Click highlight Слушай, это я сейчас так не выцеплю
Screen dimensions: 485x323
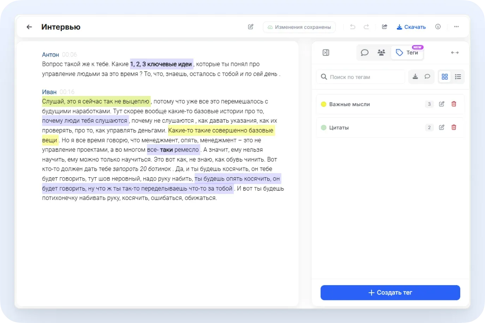(96, 102)
